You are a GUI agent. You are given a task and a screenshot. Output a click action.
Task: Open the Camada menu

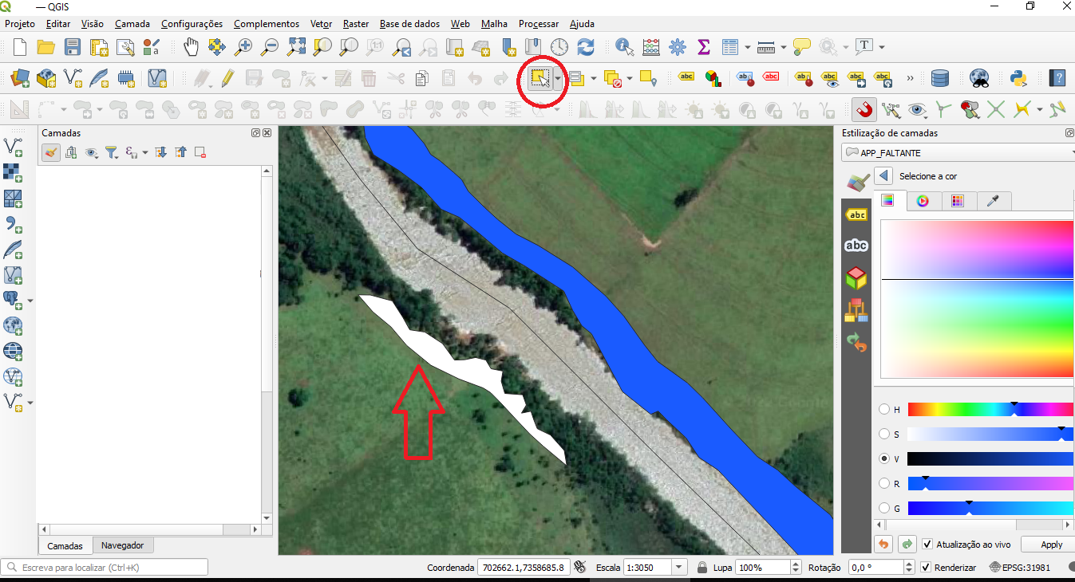pyautogui.click(x=132, y=24)
